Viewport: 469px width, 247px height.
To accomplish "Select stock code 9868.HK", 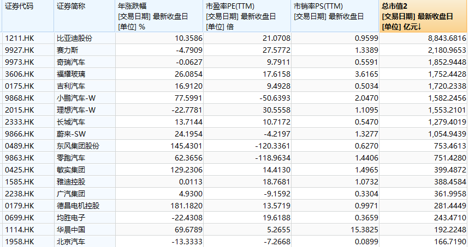I will [x=20, y=98].
